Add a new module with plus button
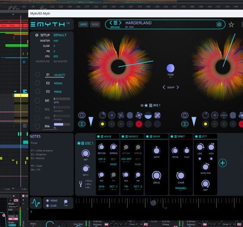The image size is (243, 227). [x=222, y=163]
